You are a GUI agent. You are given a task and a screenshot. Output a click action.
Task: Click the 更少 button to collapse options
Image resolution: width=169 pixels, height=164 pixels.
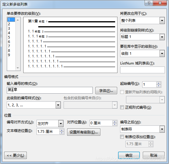(x=15, y=155)
